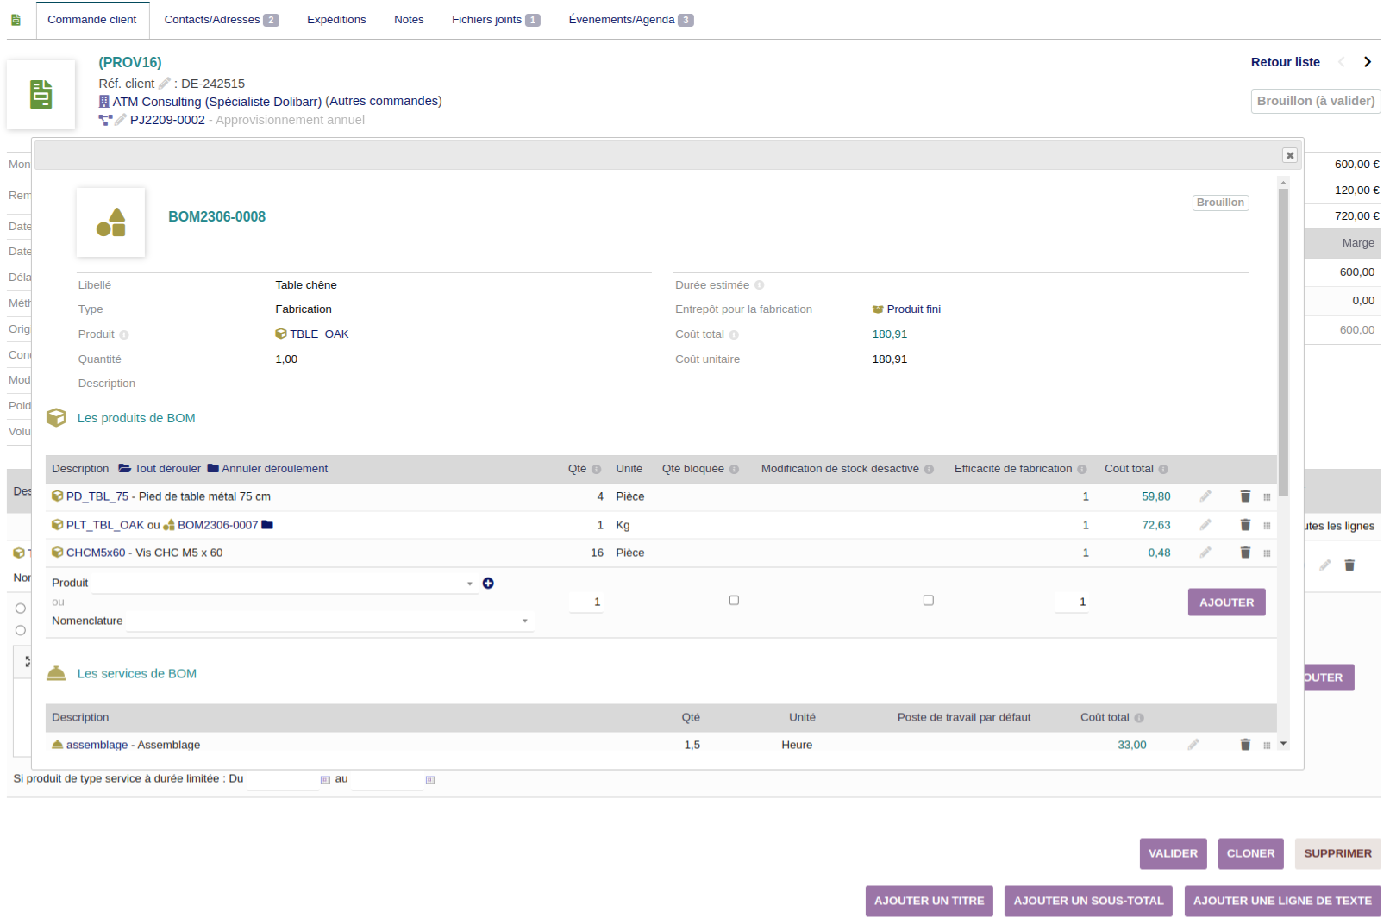Open end date calendar picker after 'au'
The image size is (1390, 924).
click(x=430, y=780)
